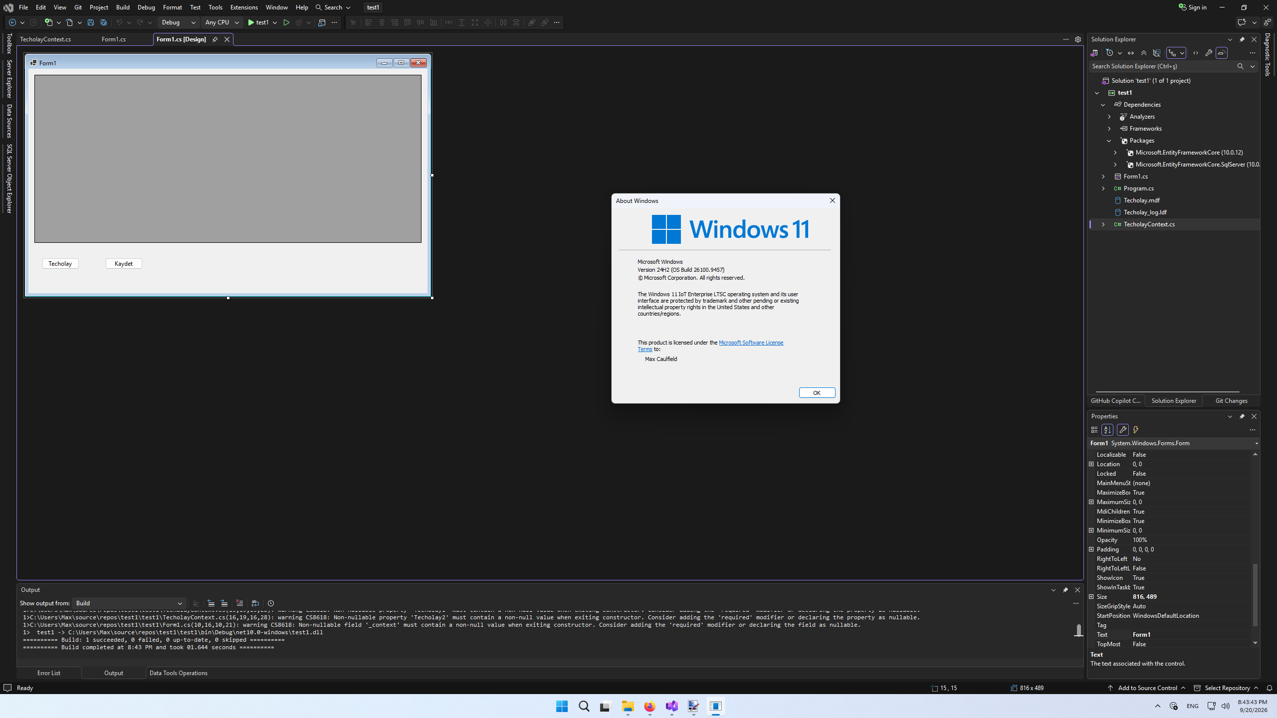Go to previous message in Output panel
1277x718 pixels.
(211, 603)
